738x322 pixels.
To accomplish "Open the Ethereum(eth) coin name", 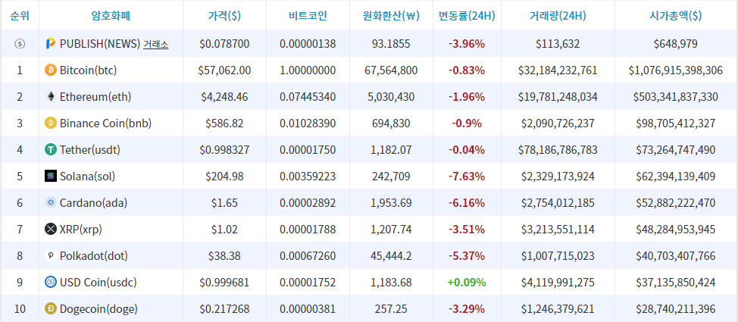I will click(x=95, y=97).
